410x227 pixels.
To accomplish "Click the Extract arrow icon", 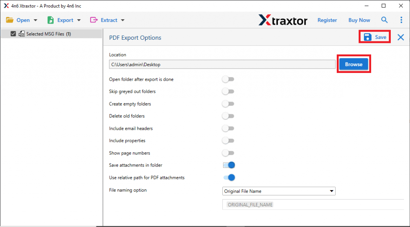I will coord(94,20).
